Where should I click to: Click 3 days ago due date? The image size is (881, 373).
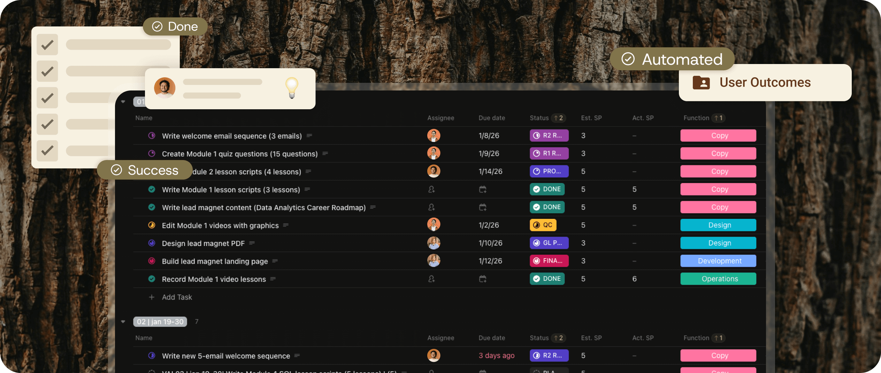pos(497,356)
